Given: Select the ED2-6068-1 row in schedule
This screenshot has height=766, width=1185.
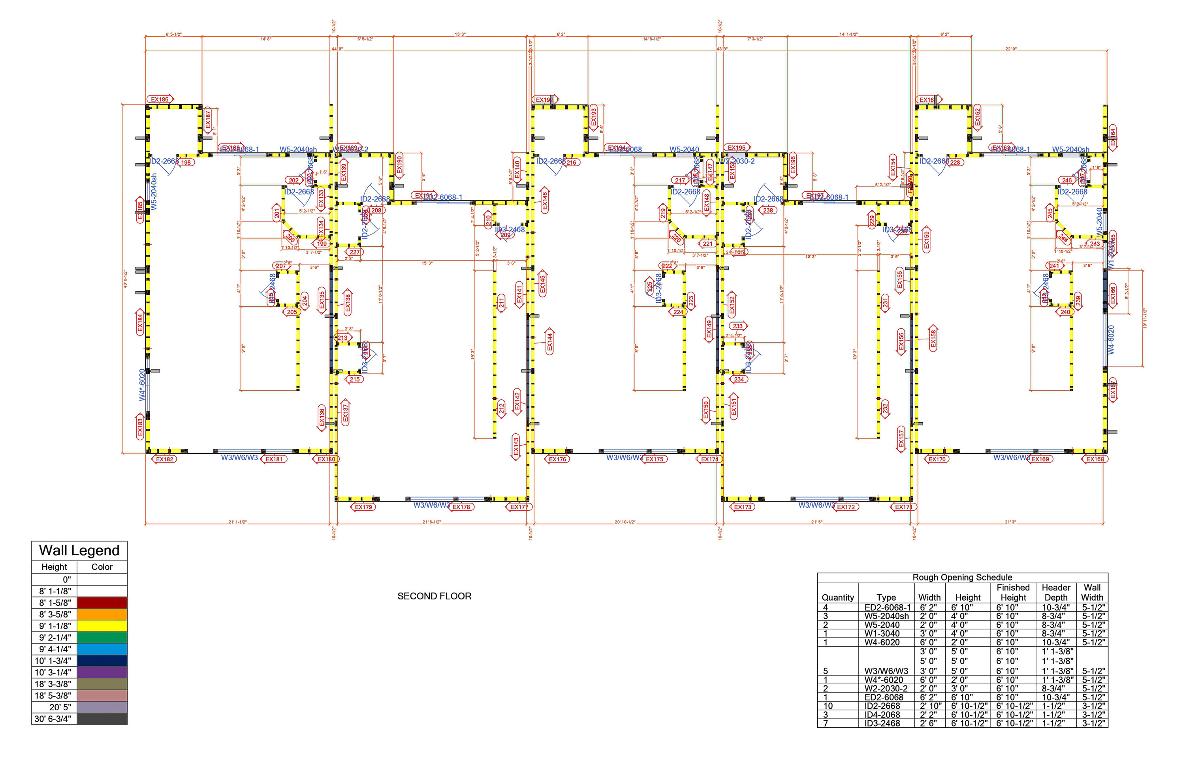Looking at the screenshot, I should [x=887, y=607].
